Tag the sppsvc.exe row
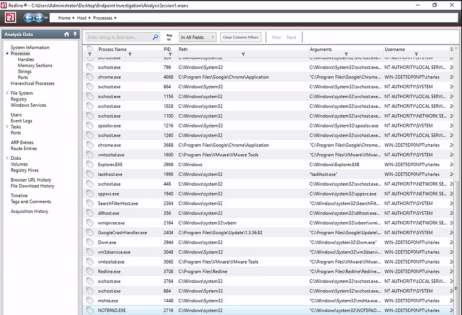462x315 pixels. click(x=90, y=193)
